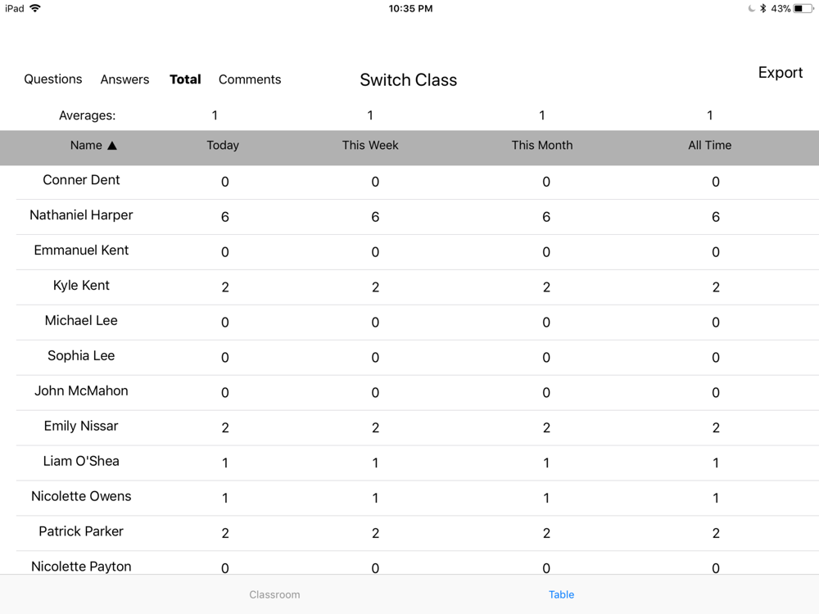Sort by the All Time column
This screenshot has height=614, width=819.
(x=709, y=145)
